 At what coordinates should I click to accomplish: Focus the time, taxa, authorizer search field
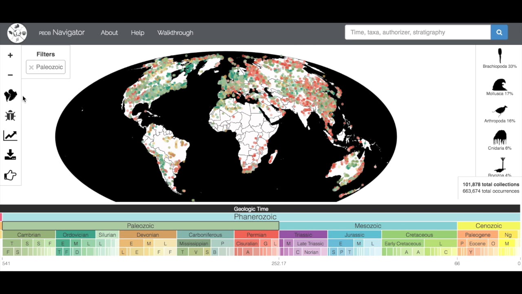418,32
